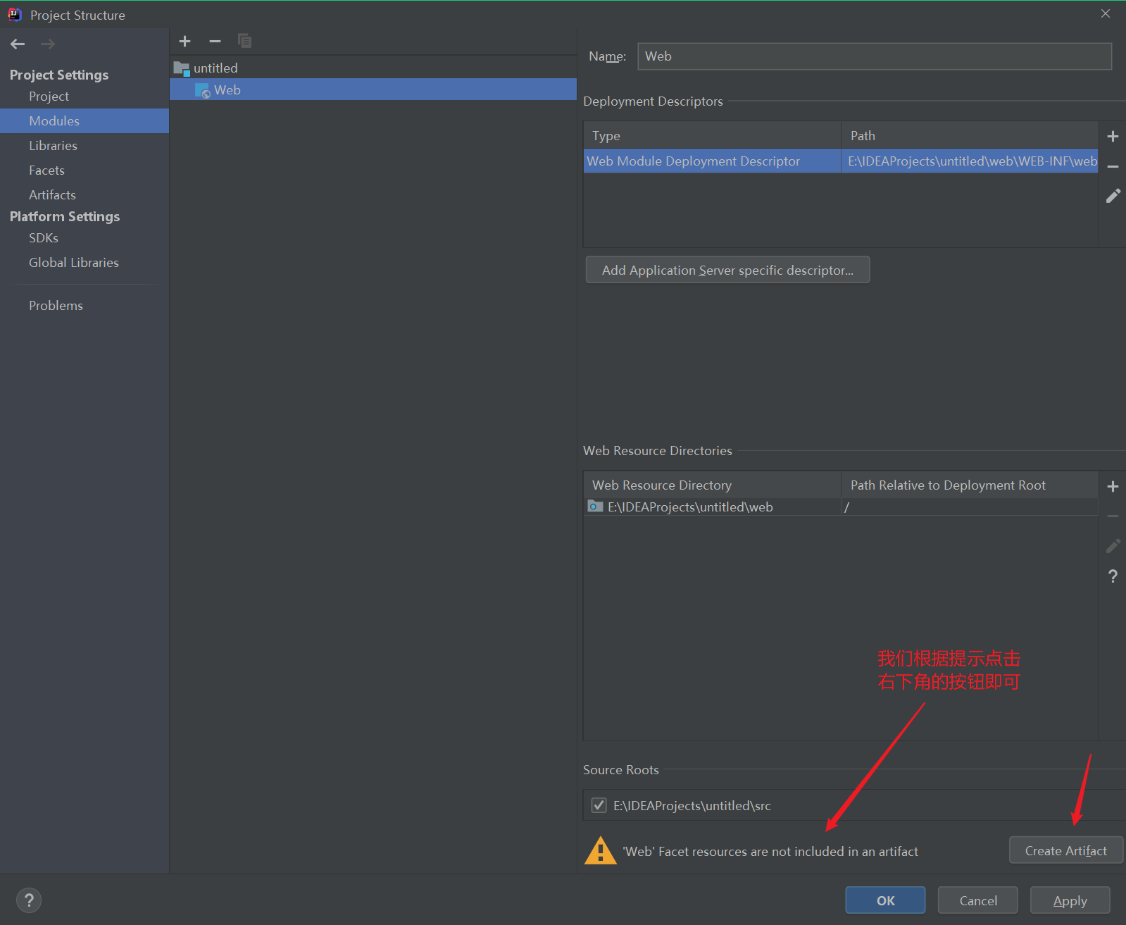The image size is (1126, 925).
Task: Click the Path column header
Action: [970, 135]
